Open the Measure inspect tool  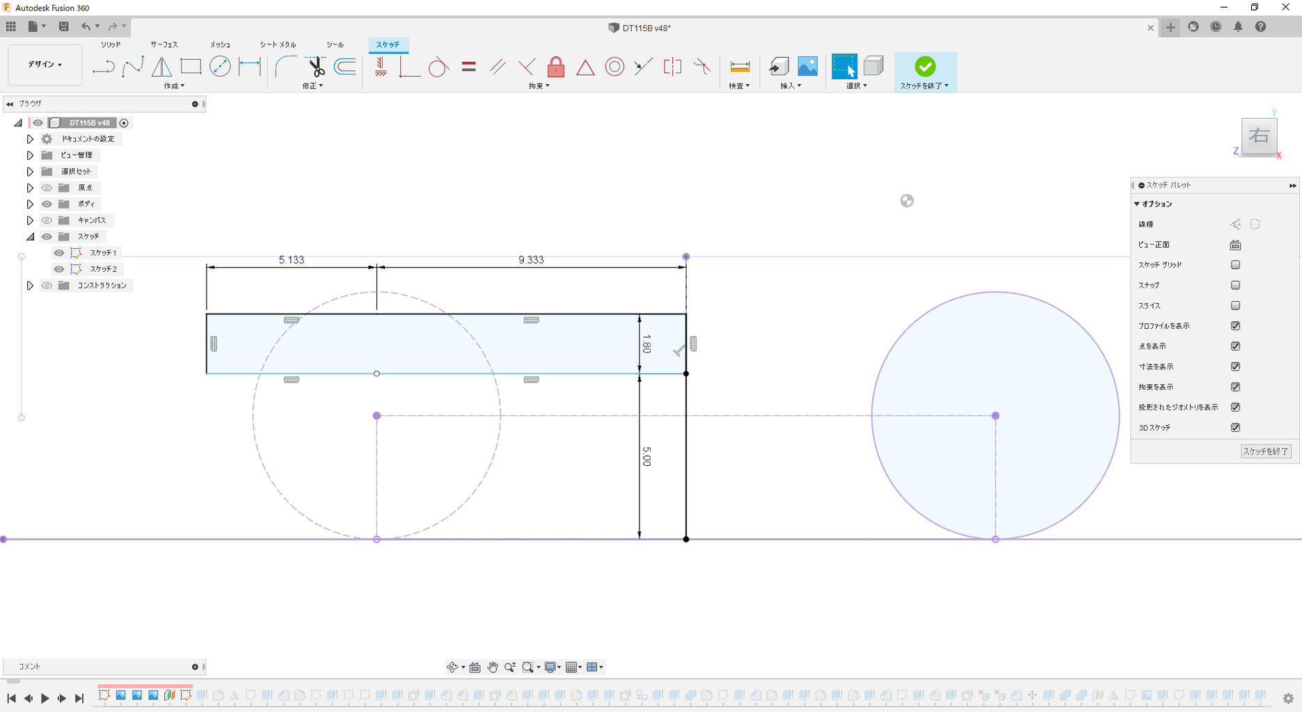click(739, 67)
